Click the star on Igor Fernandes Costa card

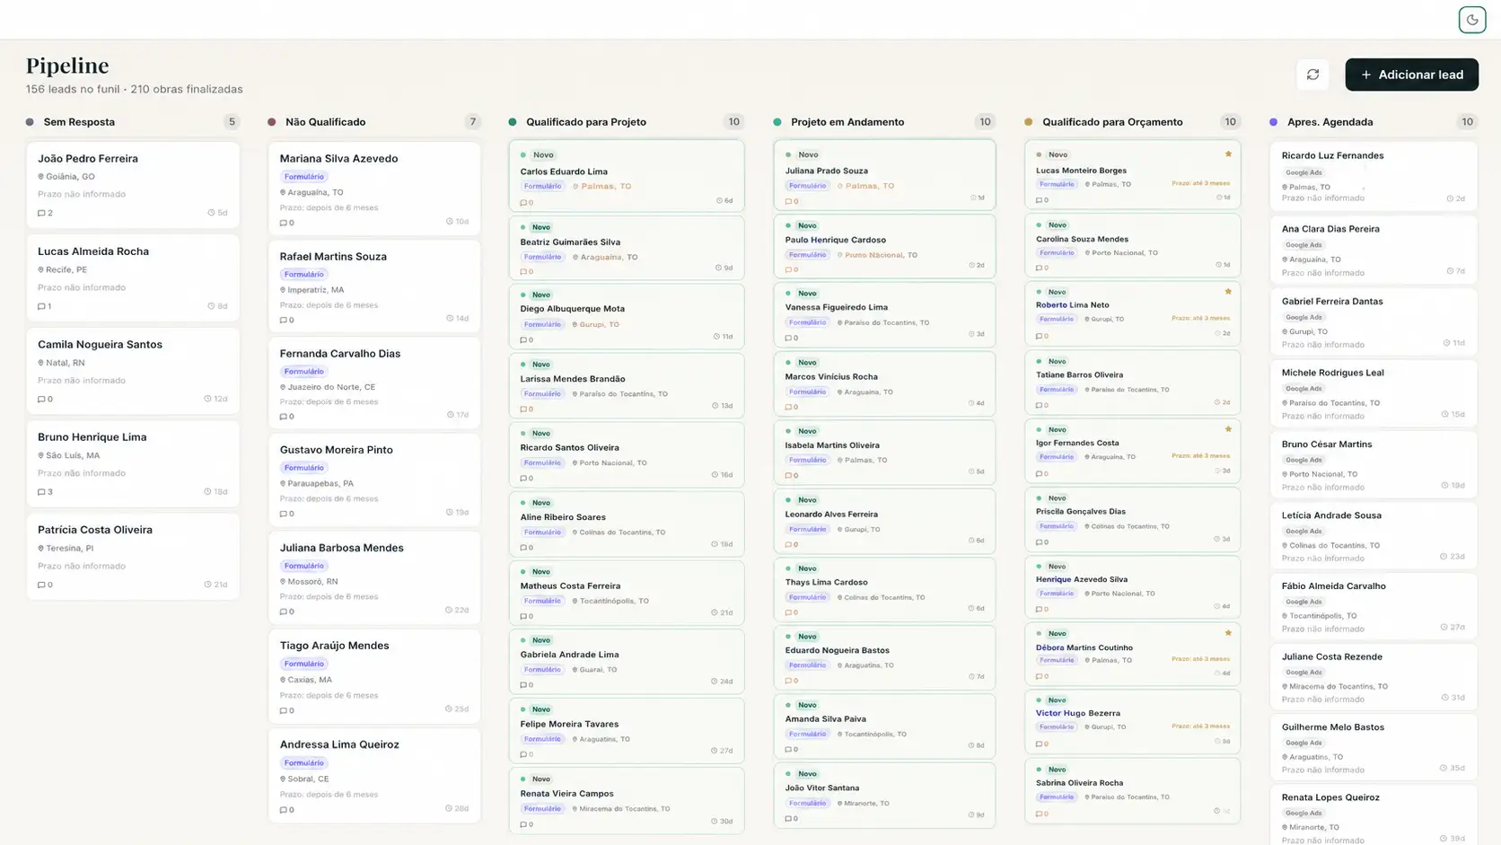[1228, 429]
